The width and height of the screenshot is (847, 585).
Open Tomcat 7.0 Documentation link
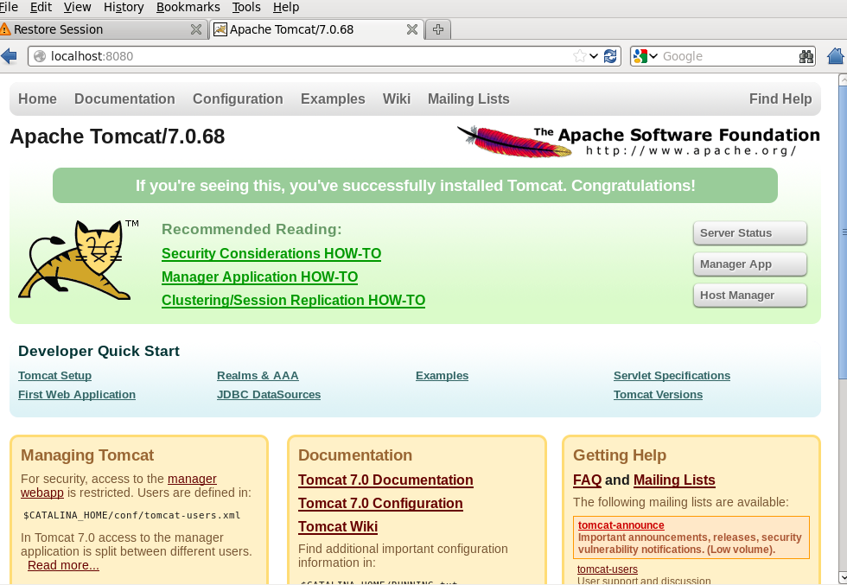[x=385, y=480]
